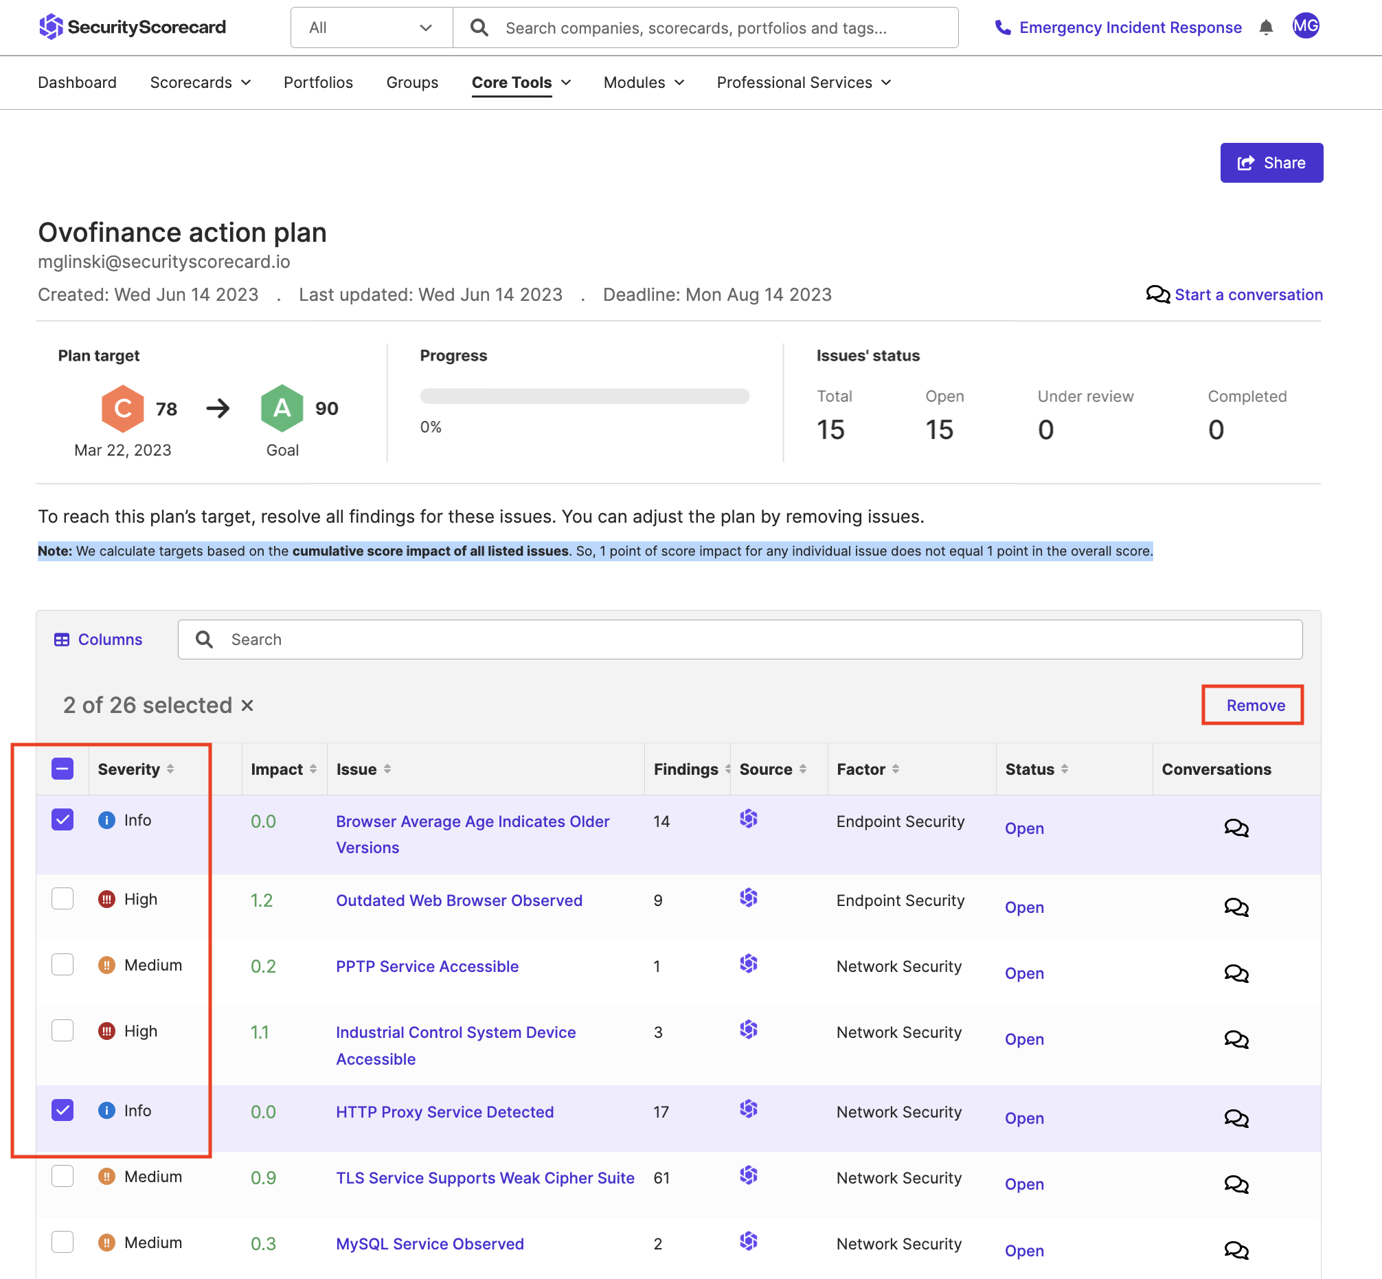Click Open status for PPTP Service row
This screenshot has height=1279, width=1382.
[x=1024, y=974]
